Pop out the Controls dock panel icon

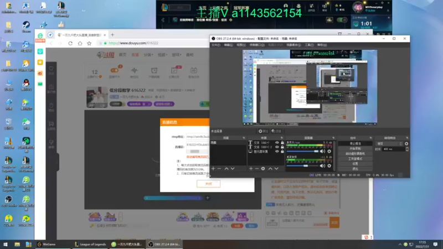370,138
